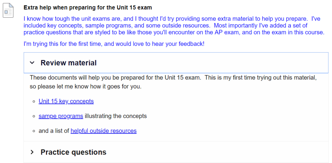Click the 'practice questions that are styled' text line

[174, 32]
